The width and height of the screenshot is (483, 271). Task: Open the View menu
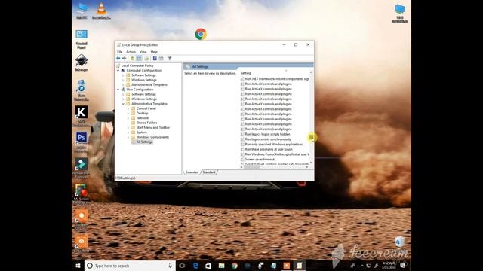pos(143,52)
